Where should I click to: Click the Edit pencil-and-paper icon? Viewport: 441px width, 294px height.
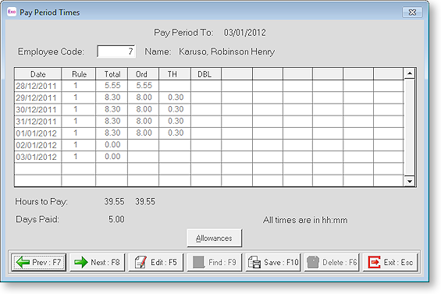[x=140, y=262]
